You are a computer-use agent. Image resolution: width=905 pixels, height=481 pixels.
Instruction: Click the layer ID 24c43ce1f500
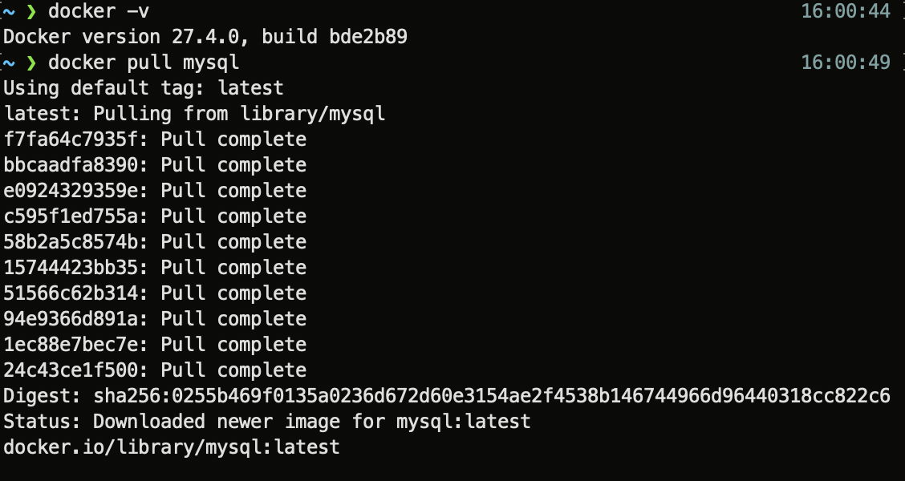[x=71, y=370]
